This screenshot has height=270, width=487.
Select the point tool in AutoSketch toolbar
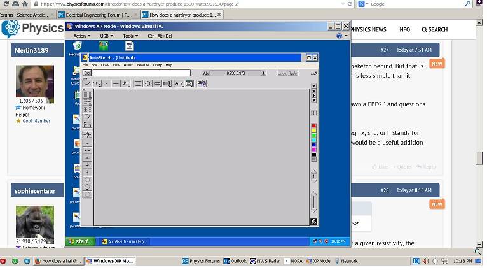point(106,83)
